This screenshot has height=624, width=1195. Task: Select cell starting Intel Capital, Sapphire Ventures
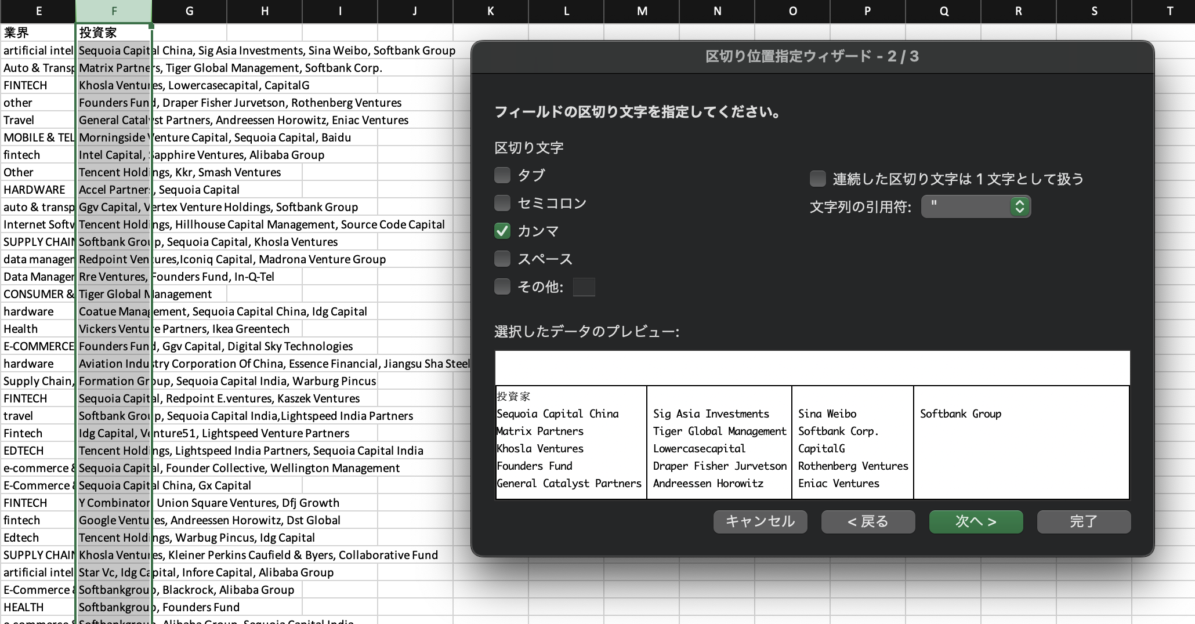click(x=114, y=155)
